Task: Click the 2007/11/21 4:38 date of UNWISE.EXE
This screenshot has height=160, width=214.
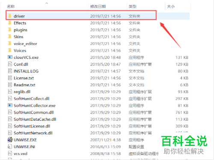Action: tap(106, 140)
